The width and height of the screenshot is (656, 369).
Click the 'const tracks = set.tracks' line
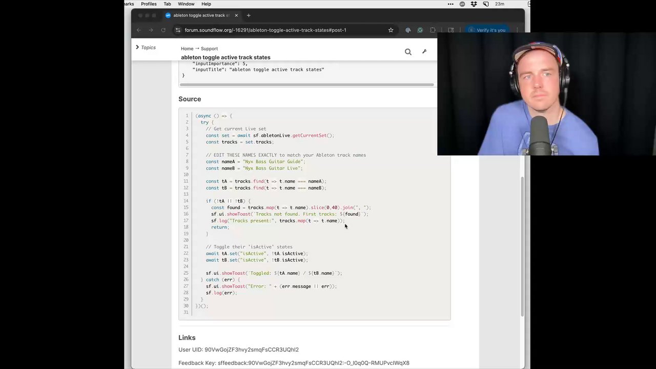pyautogui.click(x=240, y=142)
